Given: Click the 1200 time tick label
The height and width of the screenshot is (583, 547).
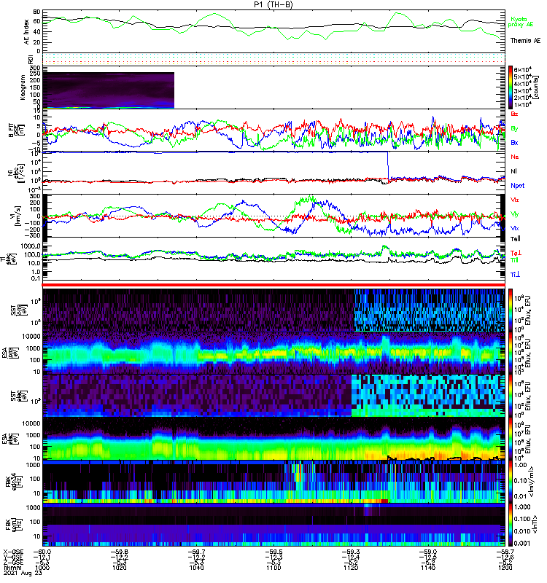Looking at the screenshot, I should click(x=505, y=568).
